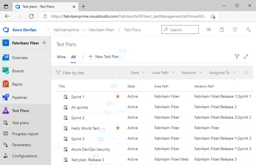This screenshot has height=165, width=256.
Task: Open Pipelines from the left sidebar
Action: pos(20,97)
